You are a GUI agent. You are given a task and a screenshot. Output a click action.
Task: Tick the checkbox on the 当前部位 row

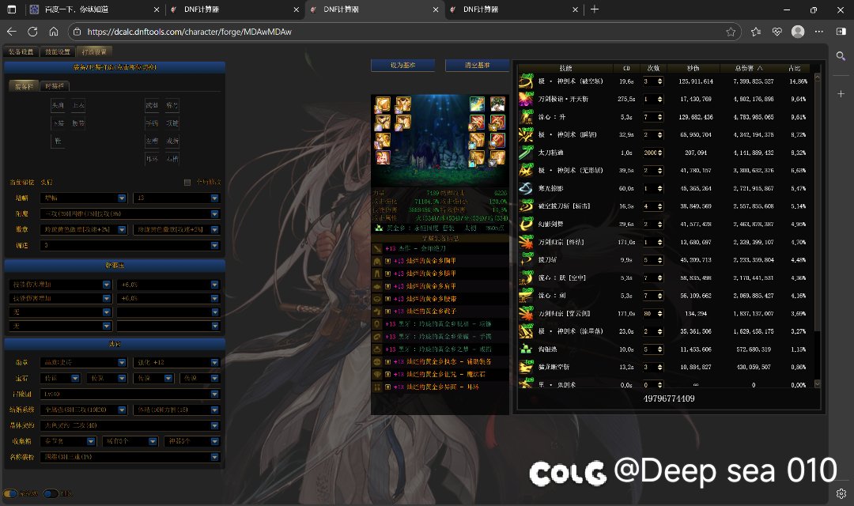pos(187,183)
